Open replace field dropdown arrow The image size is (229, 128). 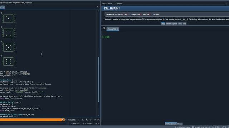click(x=68, y=124)
